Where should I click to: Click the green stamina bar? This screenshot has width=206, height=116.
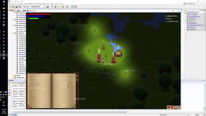[33, 18]
